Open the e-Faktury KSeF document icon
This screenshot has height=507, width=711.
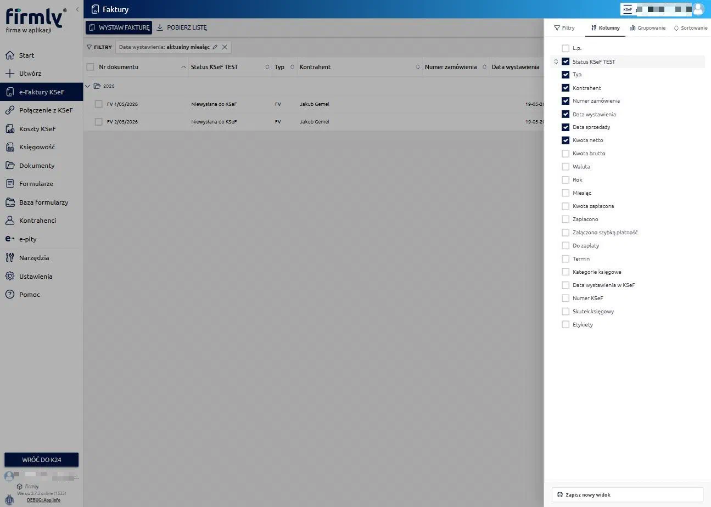pyautogui.click(x=9, y=92)
